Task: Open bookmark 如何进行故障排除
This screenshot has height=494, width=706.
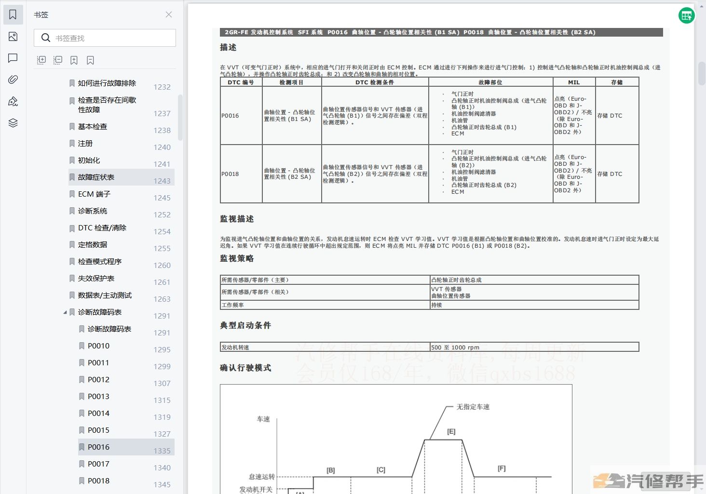Action: coord(107,83)
